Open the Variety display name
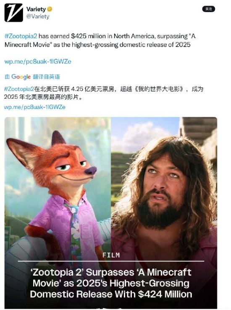This screenshot has width=231, height=310. [x=36, y=9]
